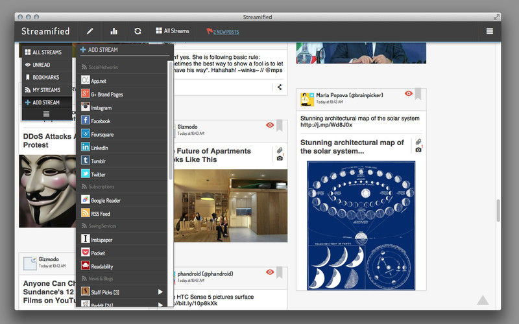
Task: Open Stunning architectural map headline
Action: tap(352, 147)
